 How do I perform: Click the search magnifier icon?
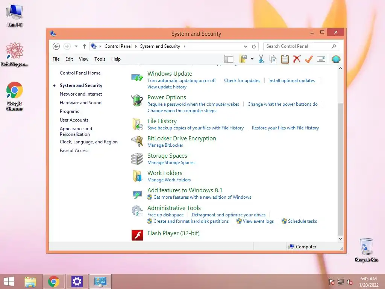click(x=334, y=46)
